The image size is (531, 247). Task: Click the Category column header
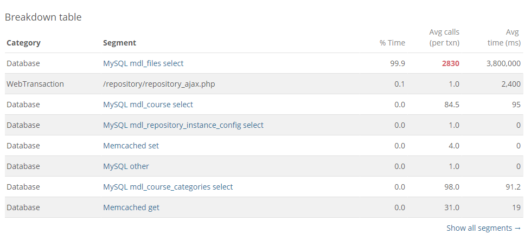[x=23, y=43]
